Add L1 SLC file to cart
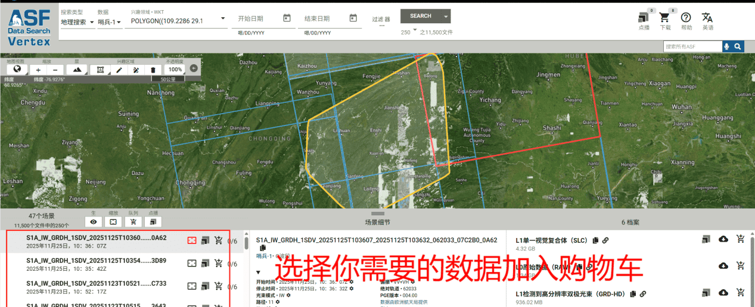Image resolution: width=755 pixels, height=307 pixels. 740,239
